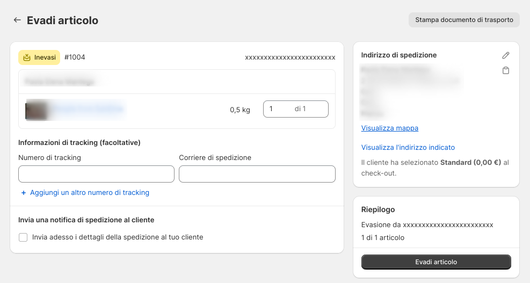Click the blurred product name link
The height and width of the screenshot is (283, 530).
pos(89,110)
